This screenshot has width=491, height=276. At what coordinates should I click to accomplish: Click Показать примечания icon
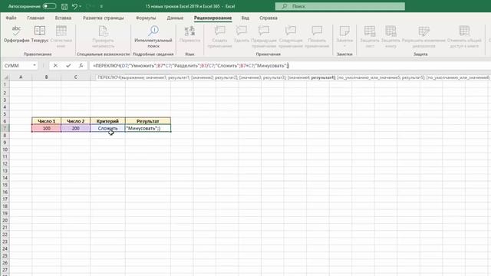[x=317, y=37]
